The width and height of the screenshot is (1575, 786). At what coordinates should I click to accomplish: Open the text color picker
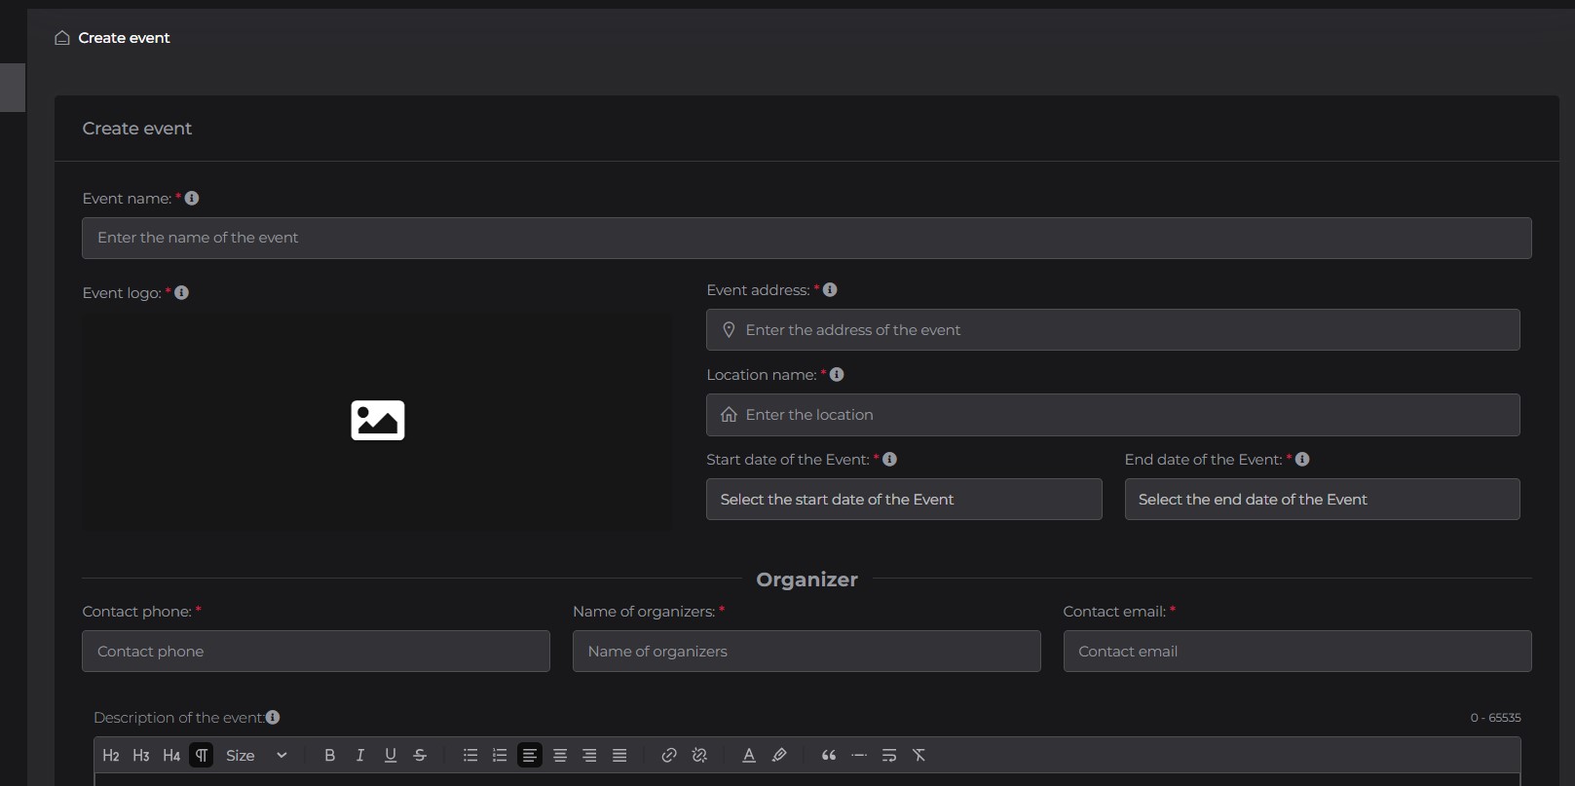(749, 755)
